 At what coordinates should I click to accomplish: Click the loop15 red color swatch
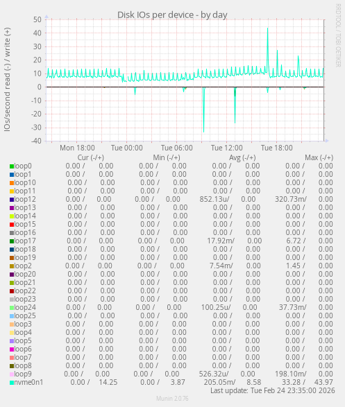(12, 225)
